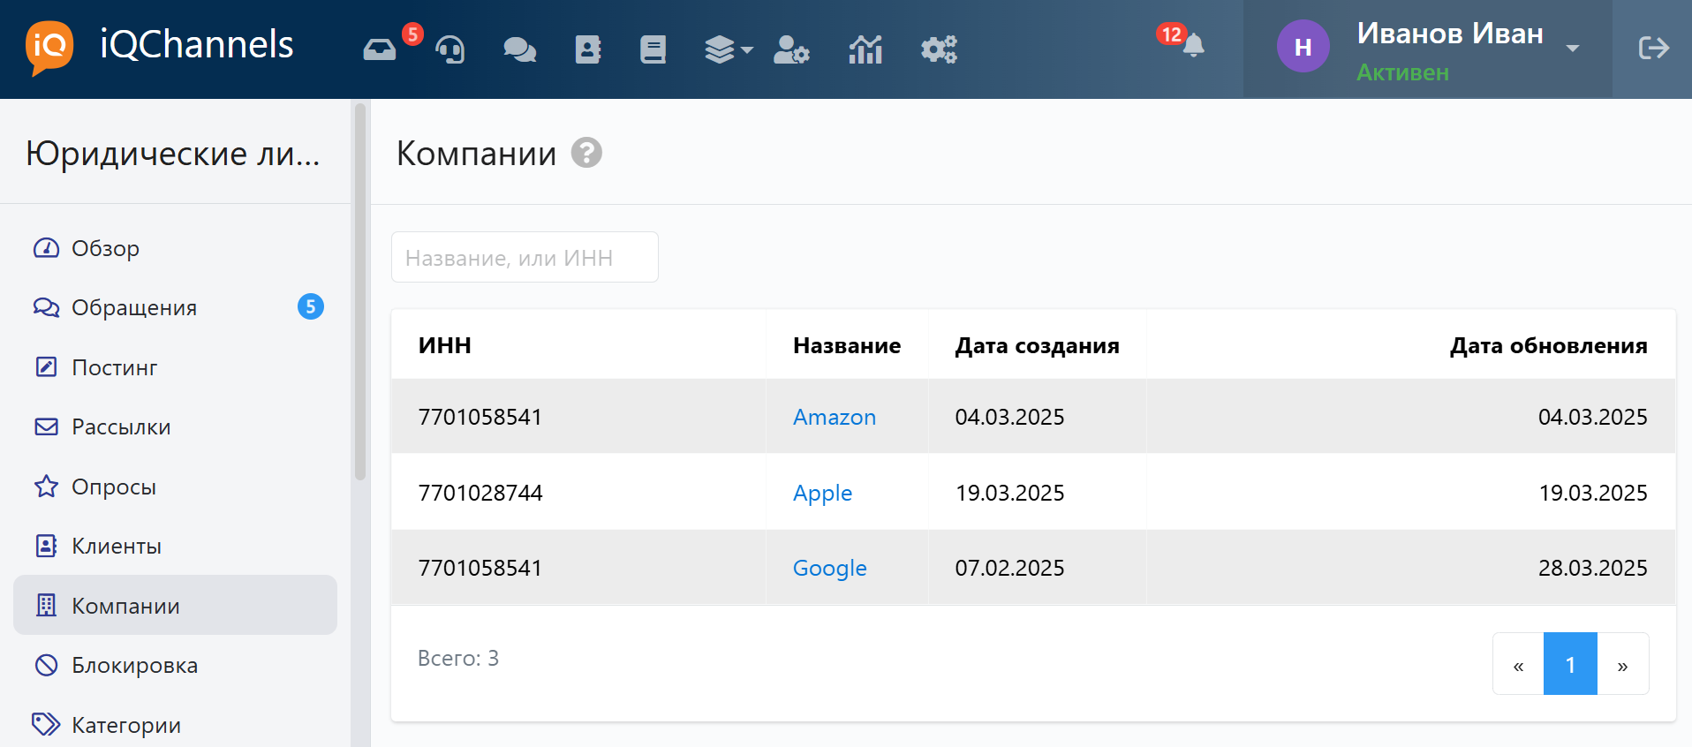Click the Всего: 3 total label
Image resolution: width=1692 pixels, height=747 pixels.
click(x=458, y=658)
